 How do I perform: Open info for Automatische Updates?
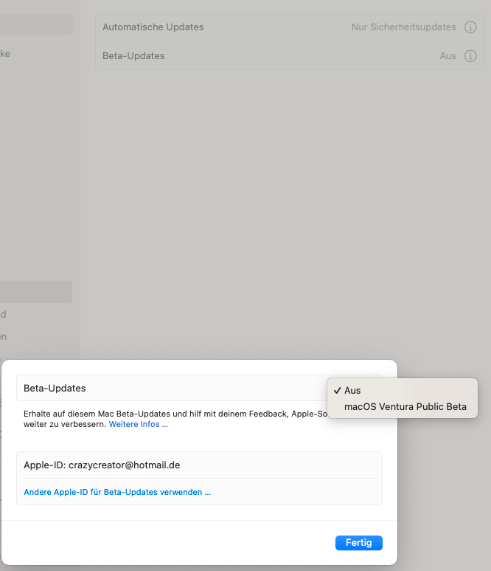[470, 27]
